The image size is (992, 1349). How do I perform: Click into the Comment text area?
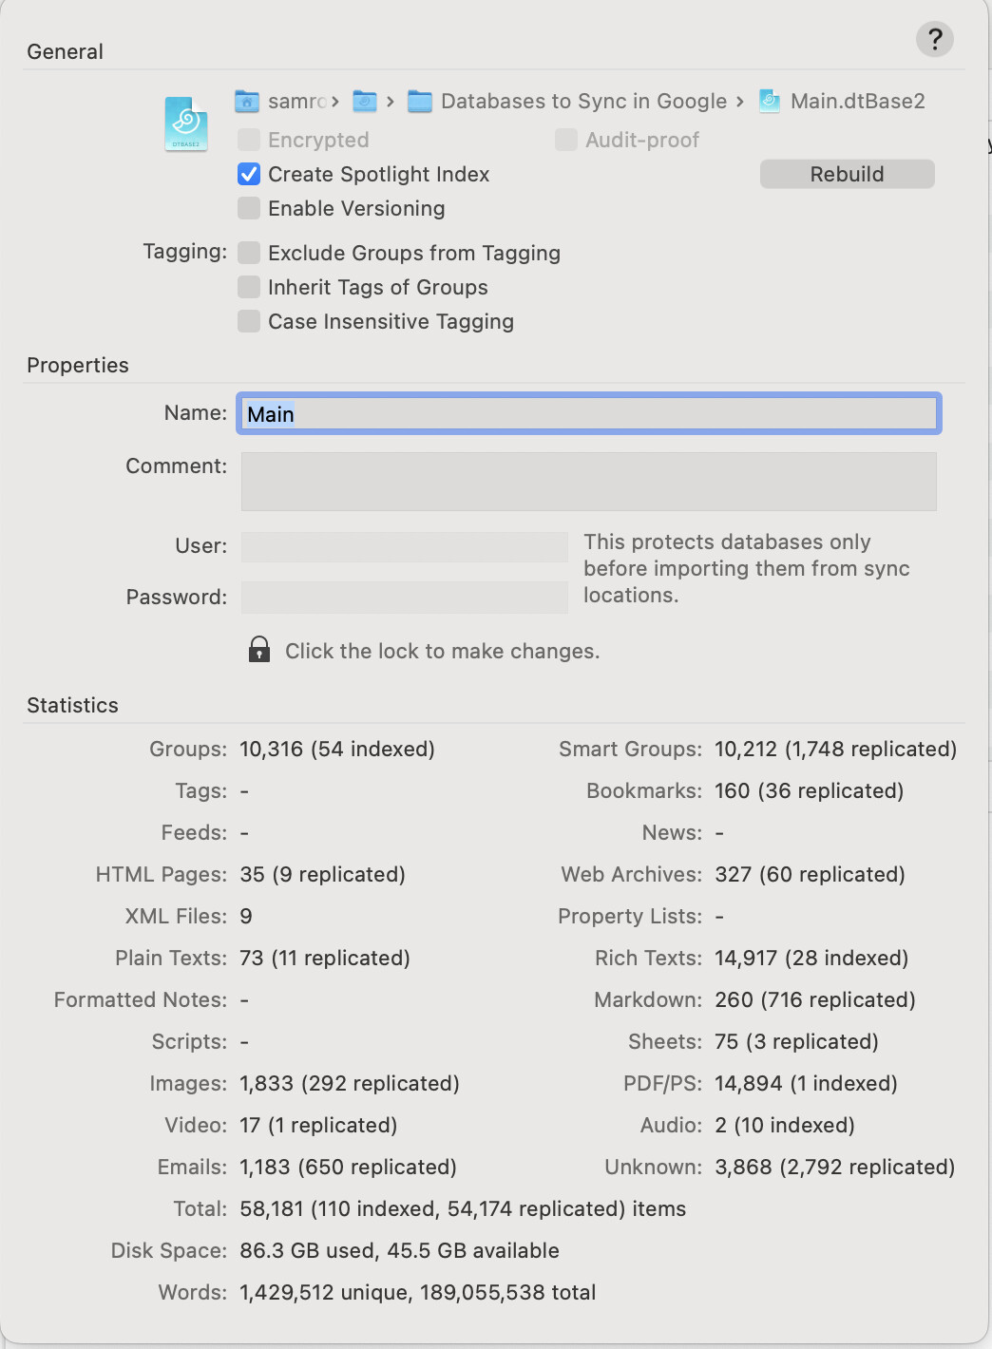(x=589, y=482)
